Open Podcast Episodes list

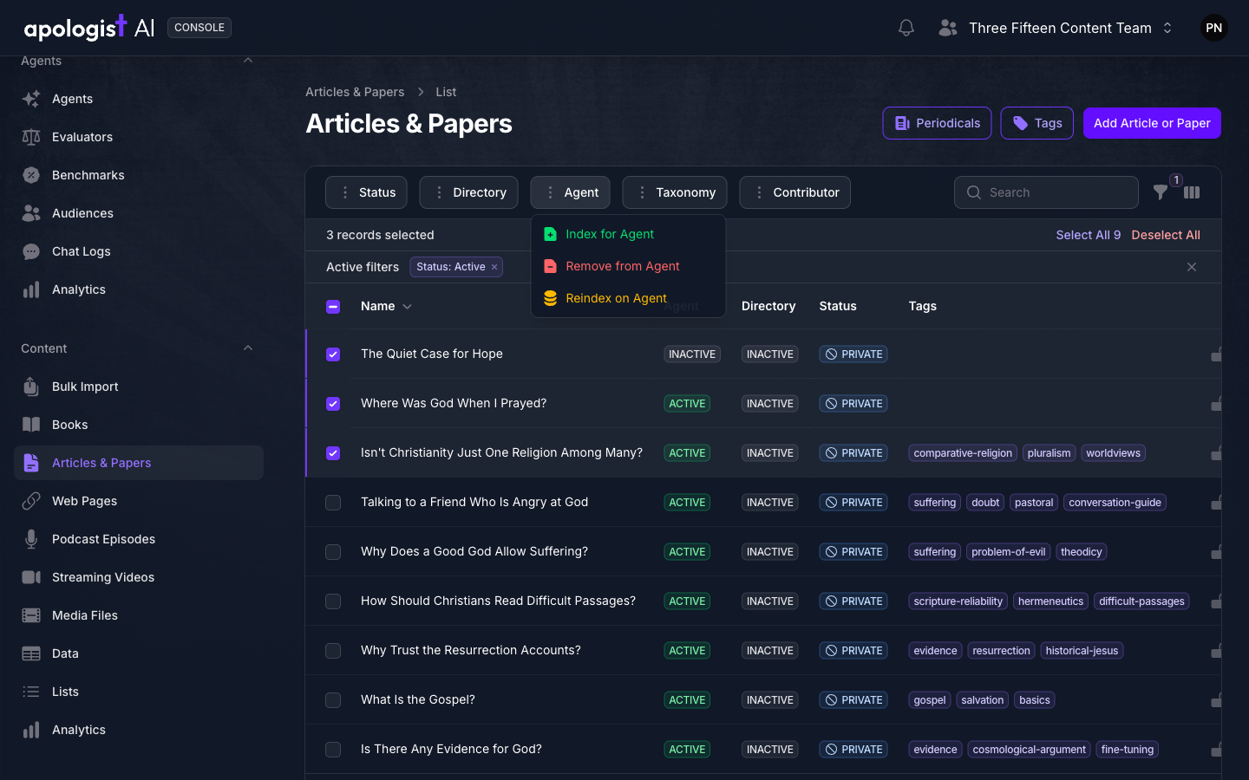point(139,539)
